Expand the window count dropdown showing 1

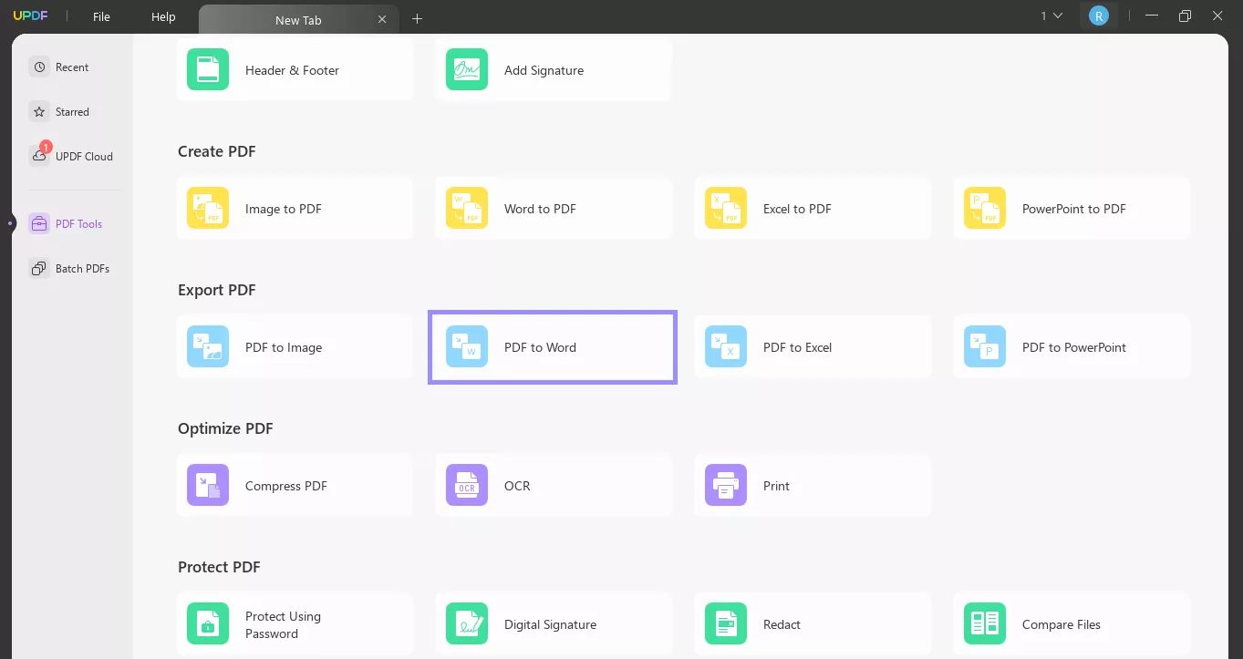point(1052,15)
